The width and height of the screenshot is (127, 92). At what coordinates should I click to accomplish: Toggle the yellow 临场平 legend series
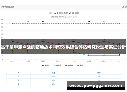coord(57,65)
